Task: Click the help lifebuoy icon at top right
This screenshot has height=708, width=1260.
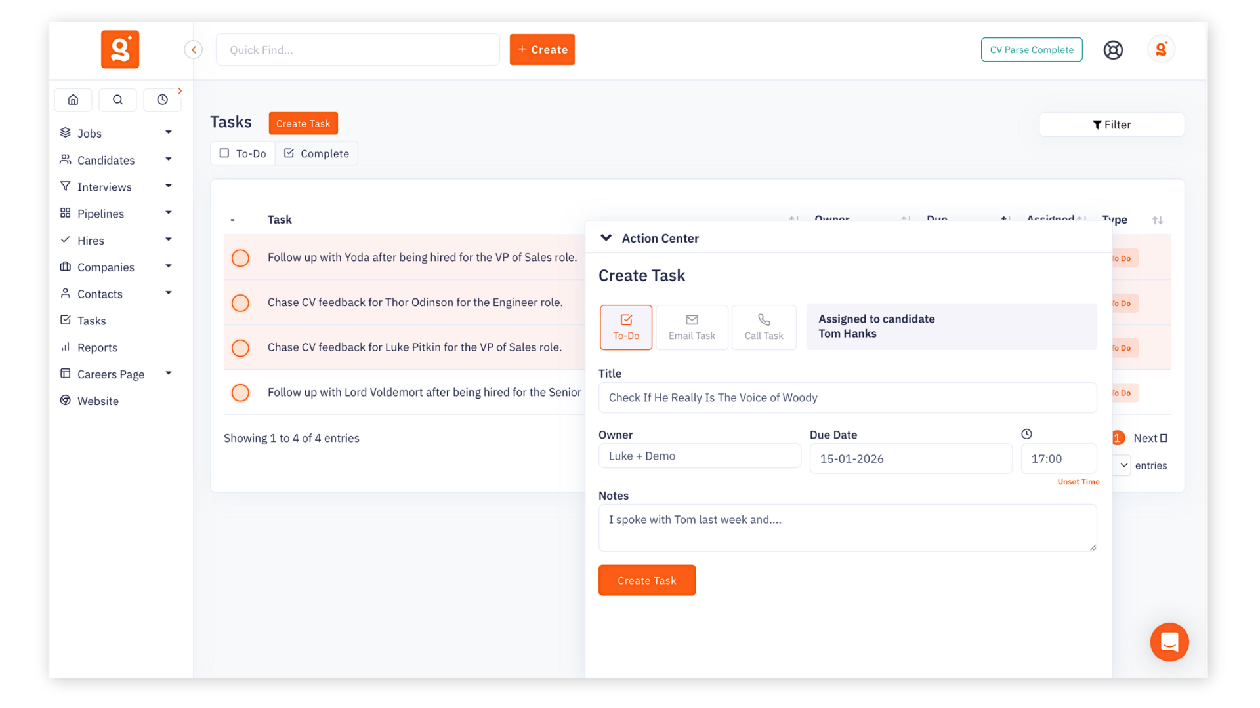Action: (1113, 49)
